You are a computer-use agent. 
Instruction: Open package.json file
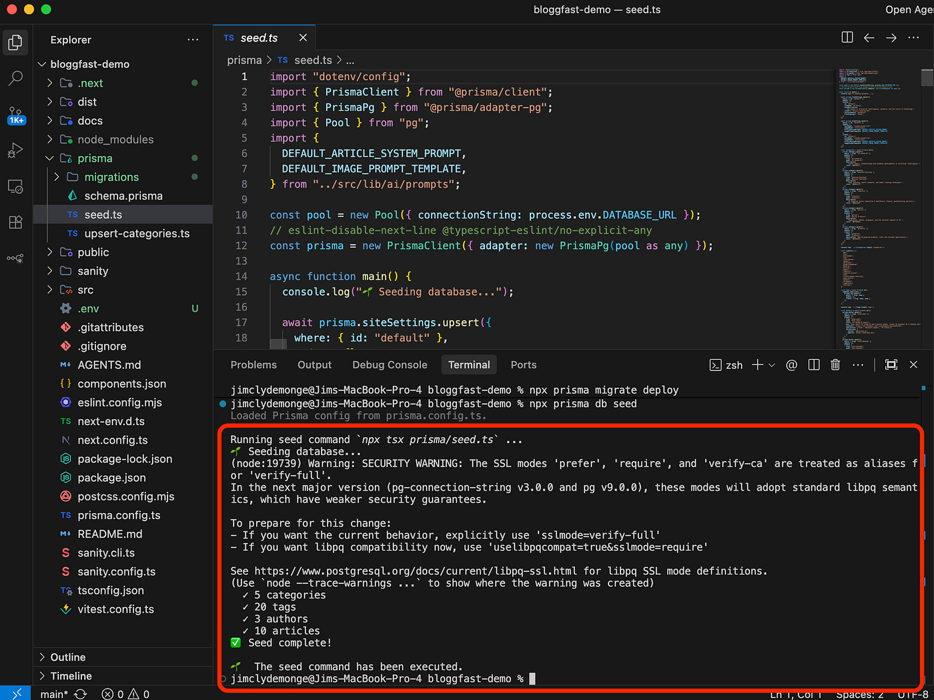(x=112, y=478)
